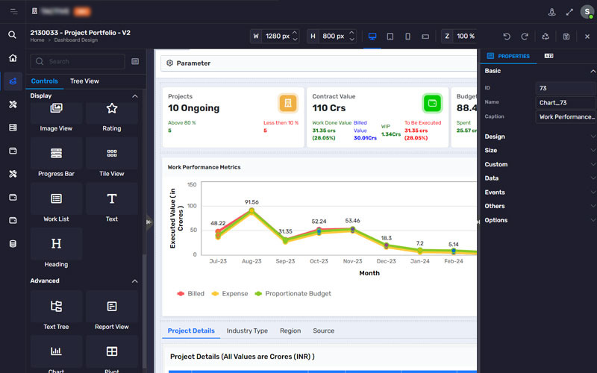The width and height of the screenshot is (597, 373).
Task: Click the undo icon
Action: (507, 36)
